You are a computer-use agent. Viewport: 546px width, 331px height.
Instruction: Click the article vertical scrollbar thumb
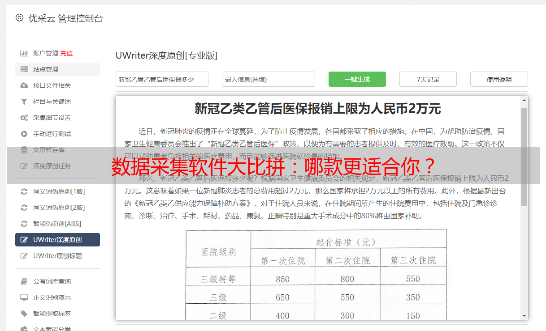(x=524, y=157)
